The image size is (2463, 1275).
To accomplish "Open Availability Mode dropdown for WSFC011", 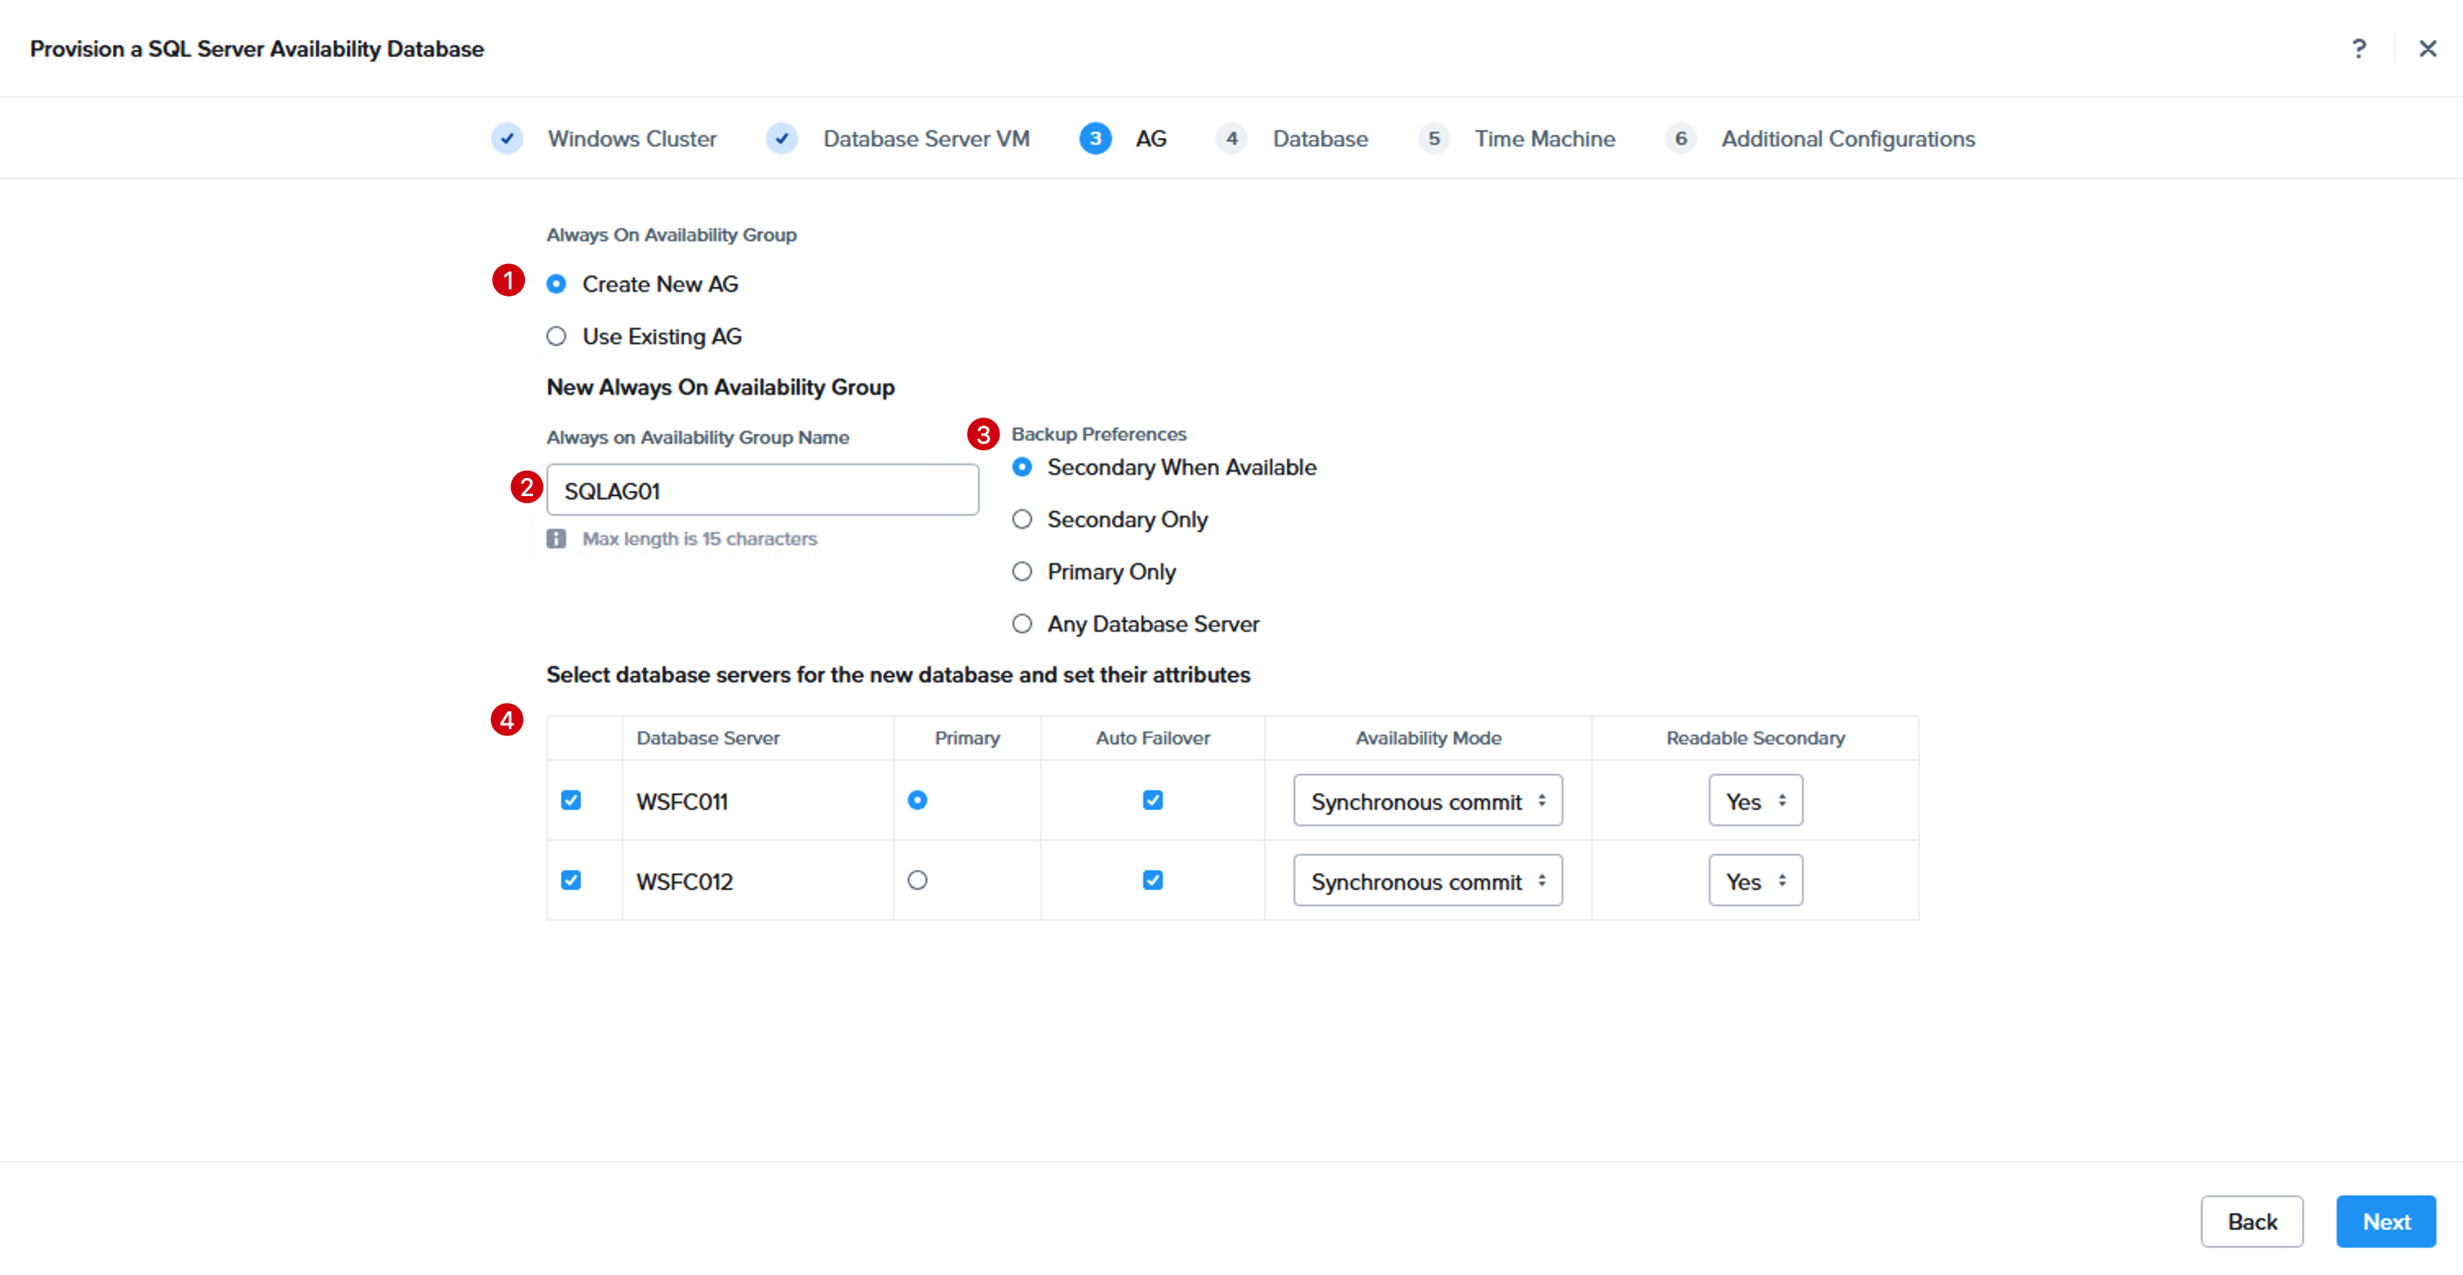I will click(1428, 800).
